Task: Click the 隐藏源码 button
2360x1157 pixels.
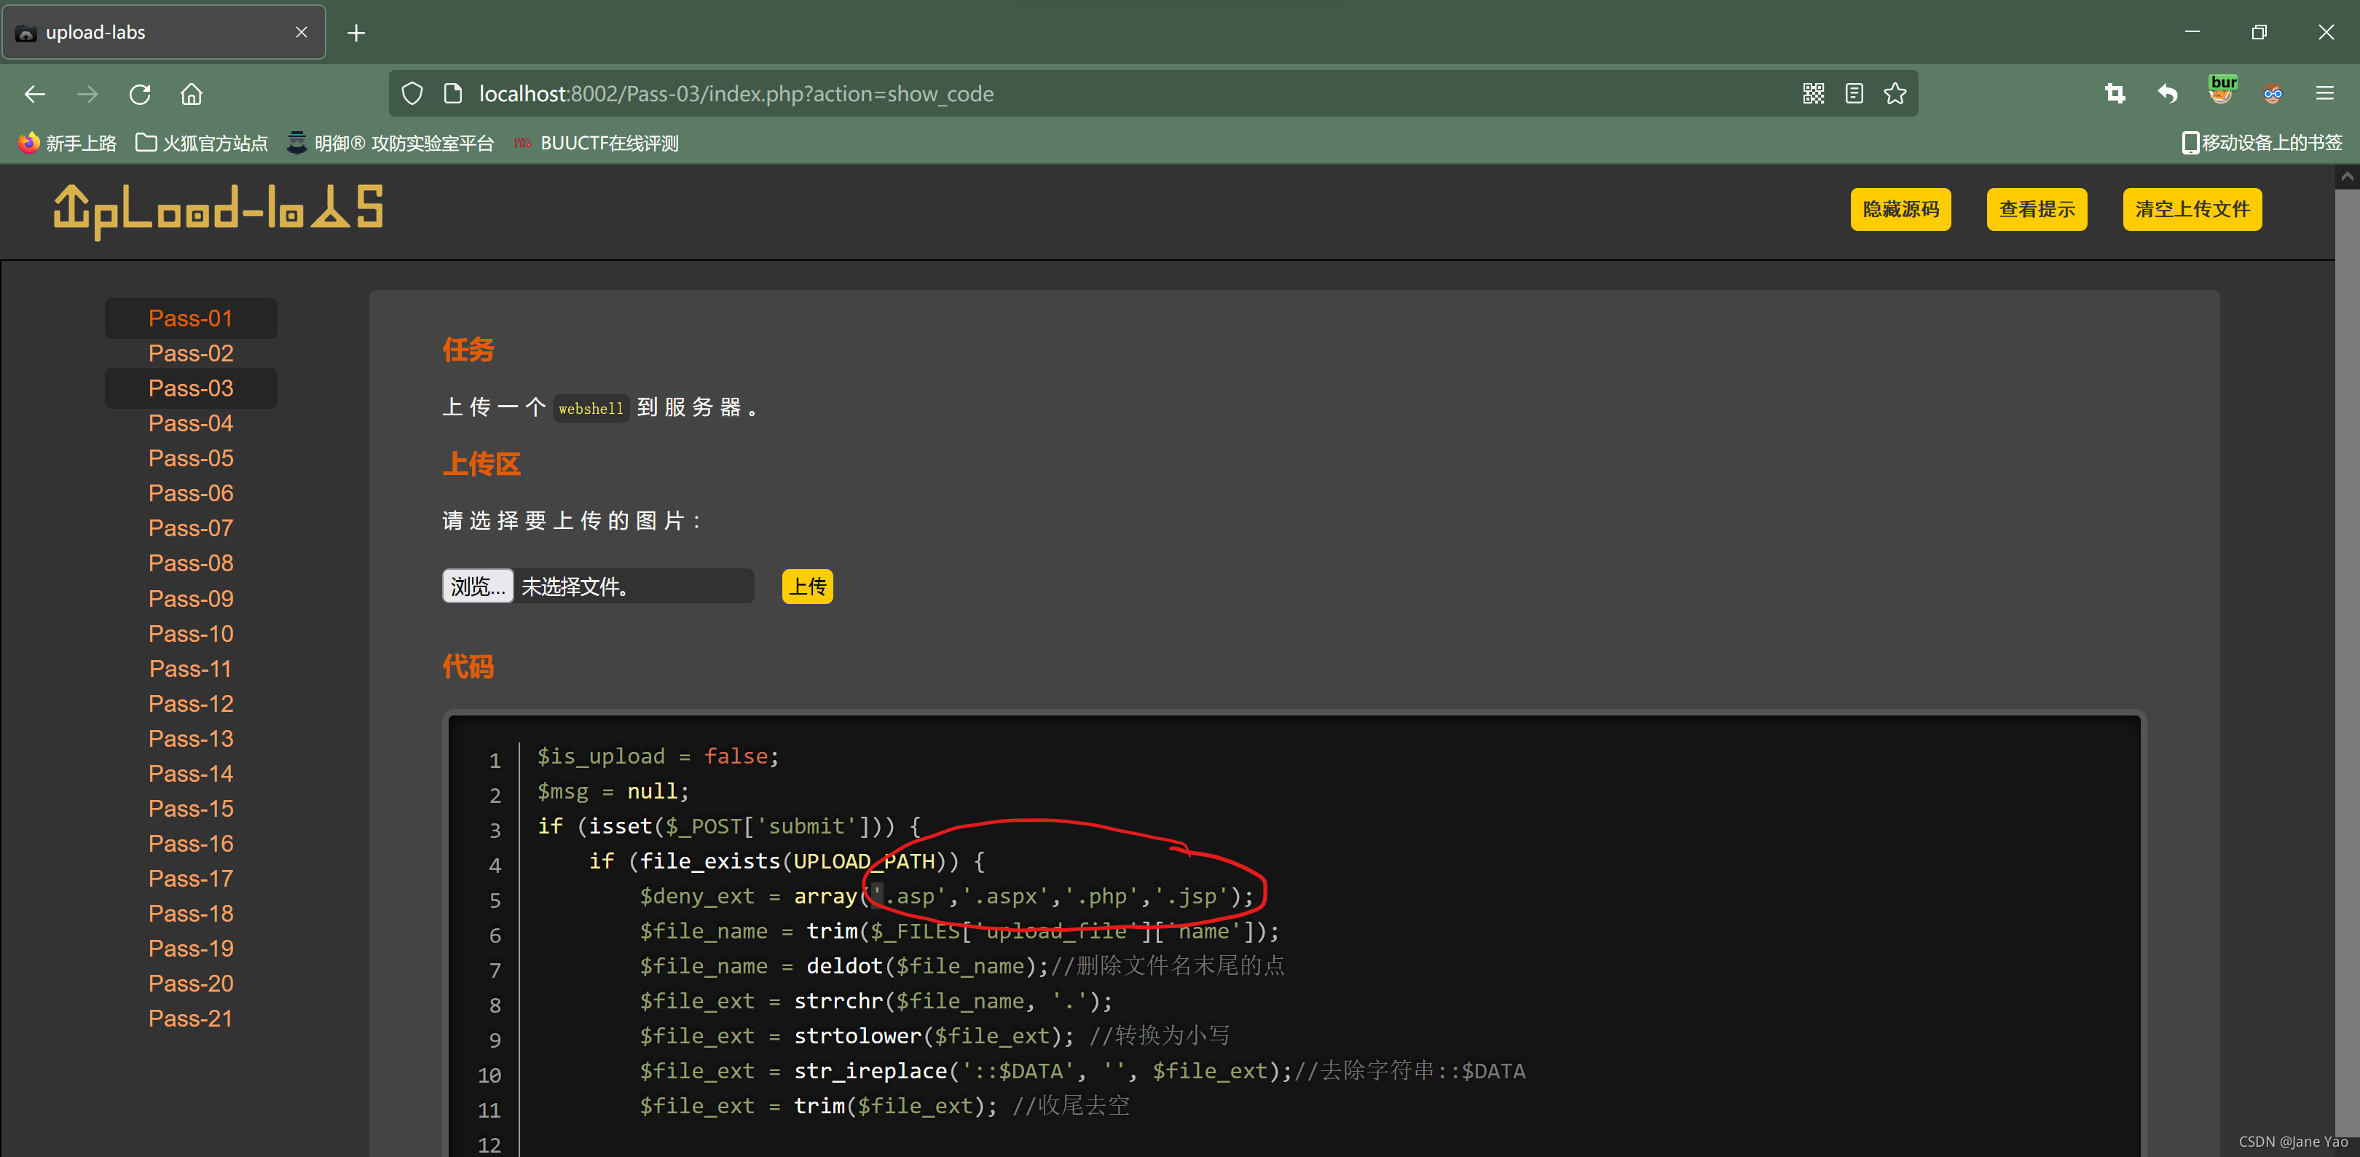Action: tap(1900, 210)
